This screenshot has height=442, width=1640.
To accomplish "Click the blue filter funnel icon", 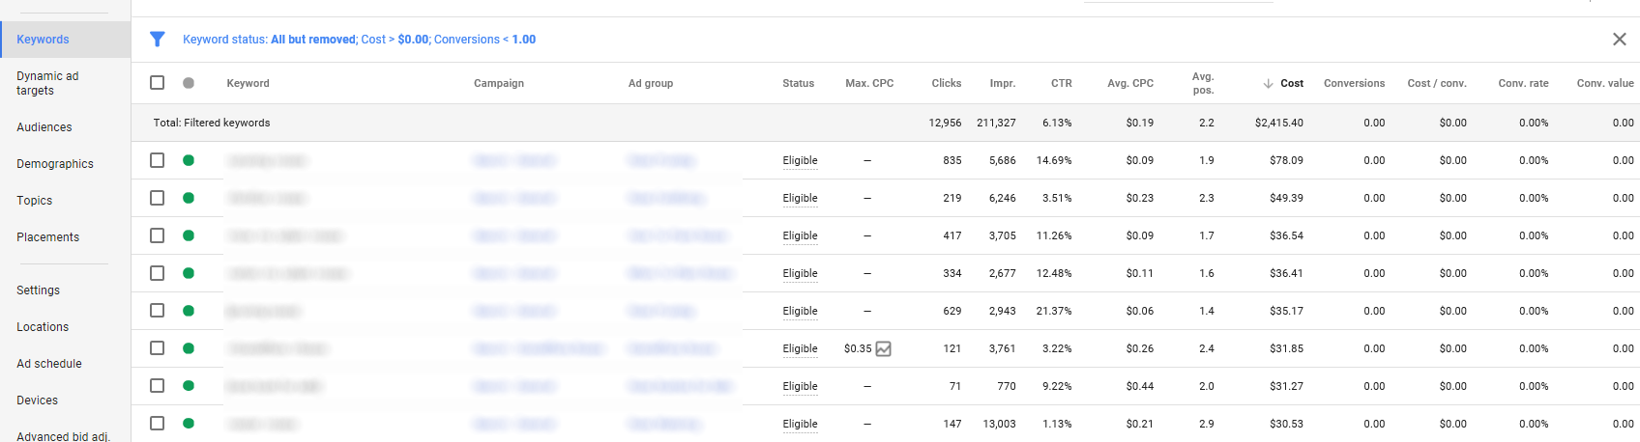I will [x=157, y=40].
